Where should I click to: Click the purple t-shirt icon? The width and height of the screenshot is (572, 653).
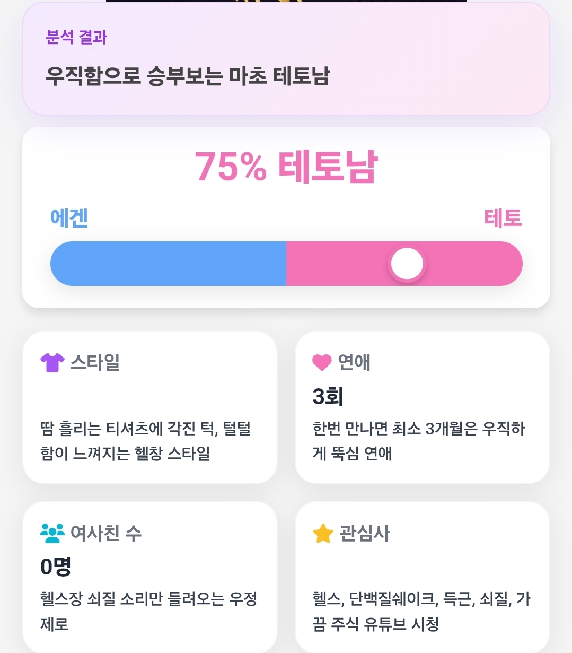coord(52,363)
